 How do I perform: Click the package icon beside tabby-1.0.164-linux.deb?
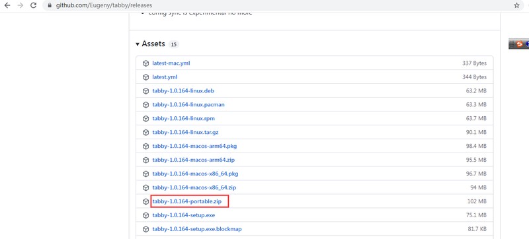click(145, 91)
